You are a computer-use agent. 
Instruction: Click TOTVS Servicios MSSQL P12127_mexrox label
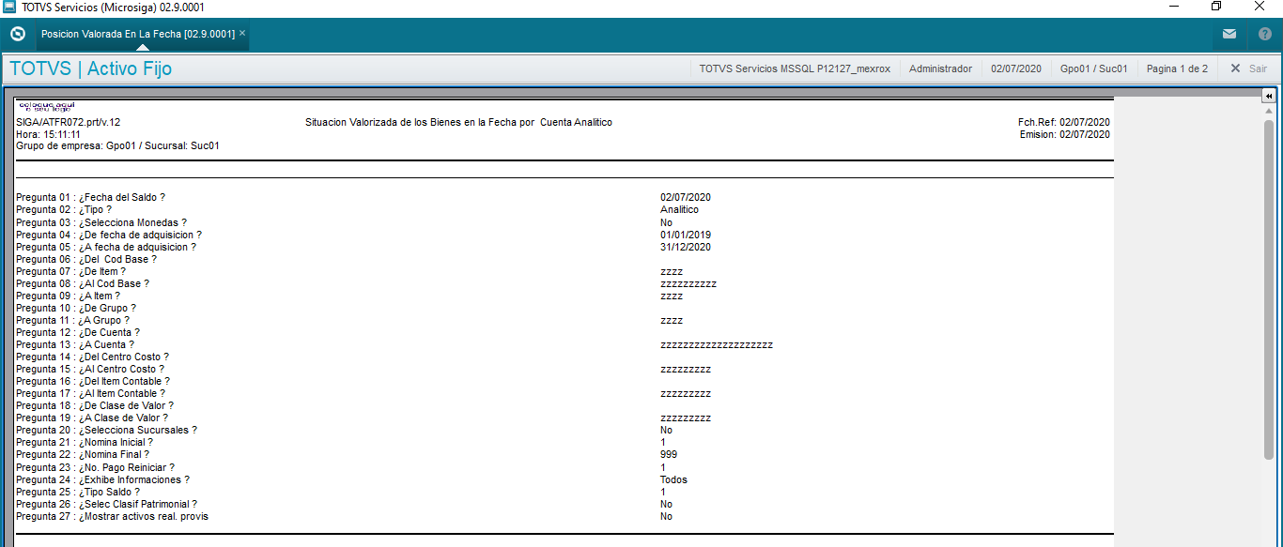point(795,68)
